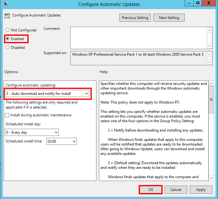Click Help pane scroll up arrow
Image resolution: width=218 pixels, height=199 pixels.
pos(211,83)
